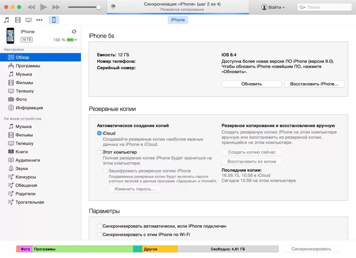
Task: Select the iPhone device icon button
Action: click(x=54, y=20)
